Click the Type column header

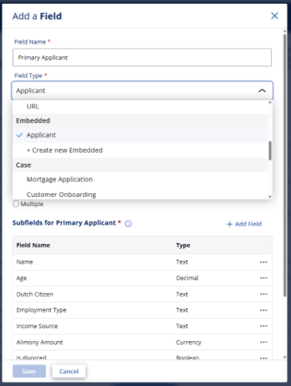coord(183,245)
